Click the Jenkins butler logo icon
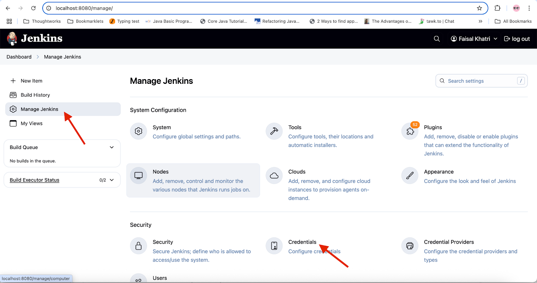 (x=12, y=39)
